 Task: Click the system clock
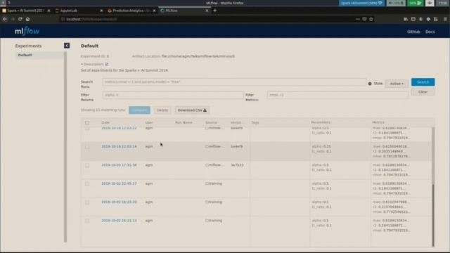click(x=442, y=3)
